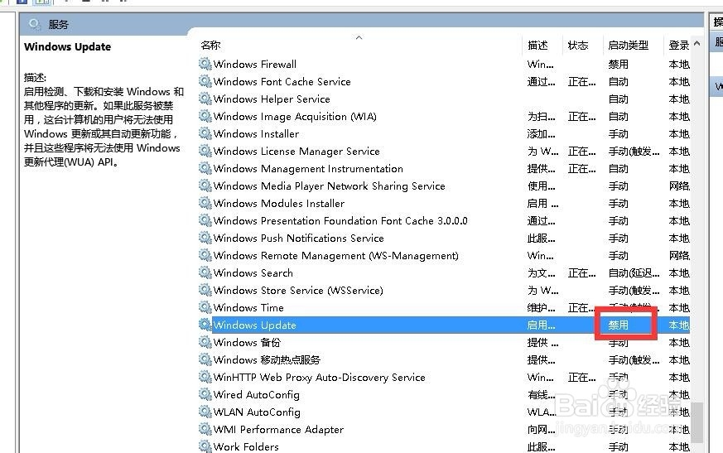Image resolution: width=723 pixels, height=453 pixels.
Task: Select the WMI Performance Adapter service name
Action: [278, 430]
